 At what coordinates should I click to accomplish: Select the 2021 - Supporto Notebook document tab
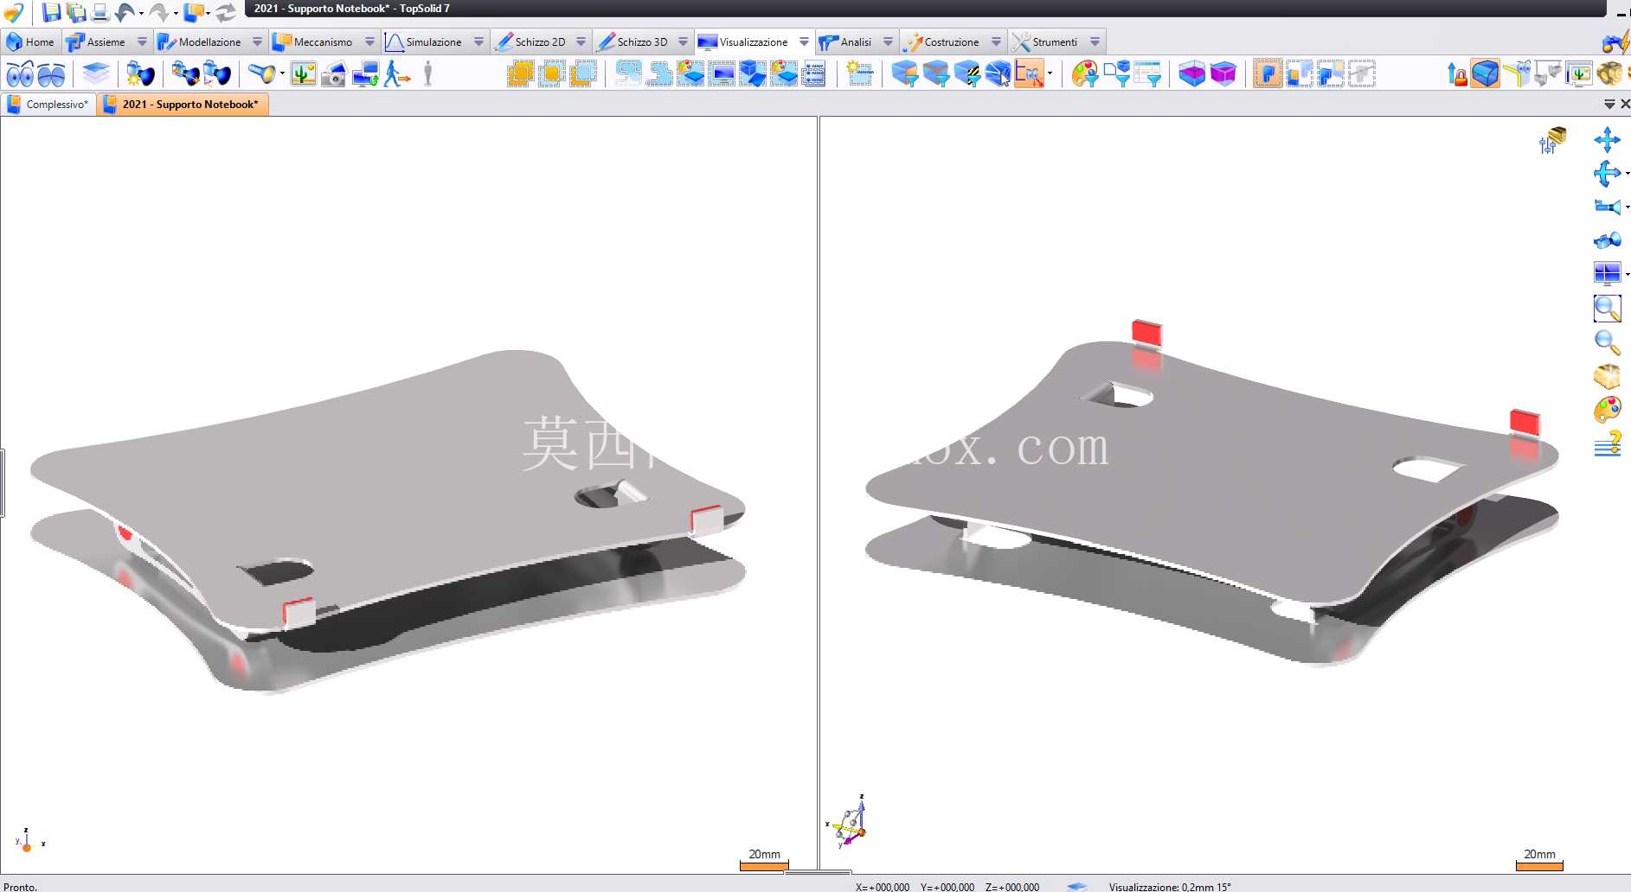[x=183, y=105]
